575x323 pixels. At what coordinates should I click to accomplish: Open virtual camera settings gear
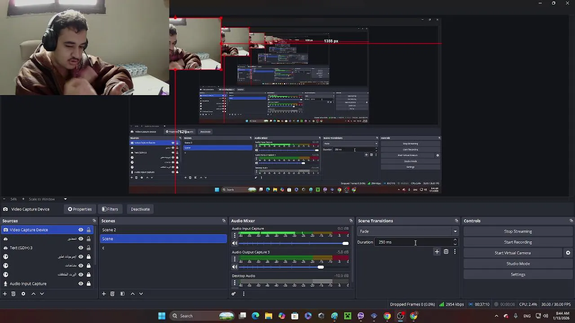pos(568,253)
